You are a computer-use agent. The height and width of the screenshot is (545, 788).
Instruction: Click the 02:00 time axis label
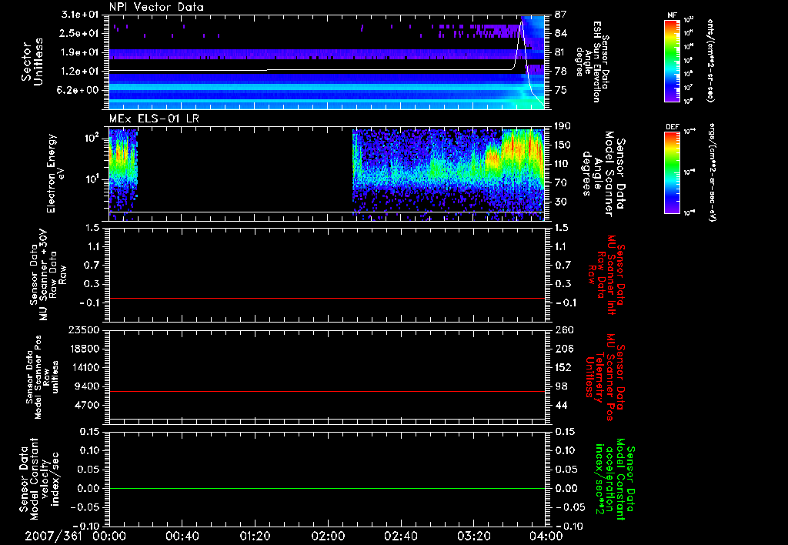point(328,536)
